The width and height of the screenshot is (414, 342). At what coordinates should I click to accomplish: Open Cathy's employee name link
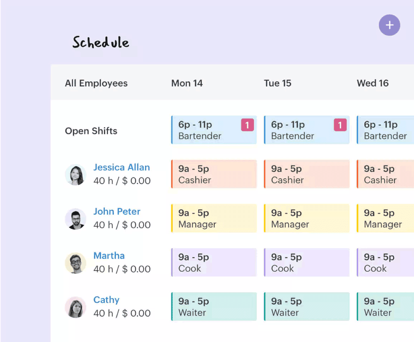[106, 300]
